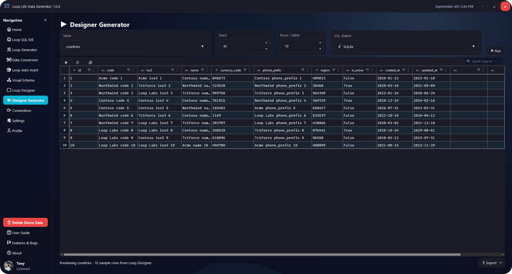Click the Run button
The image size is (512, 274).
pyautogui.click(x=496, y=51)
